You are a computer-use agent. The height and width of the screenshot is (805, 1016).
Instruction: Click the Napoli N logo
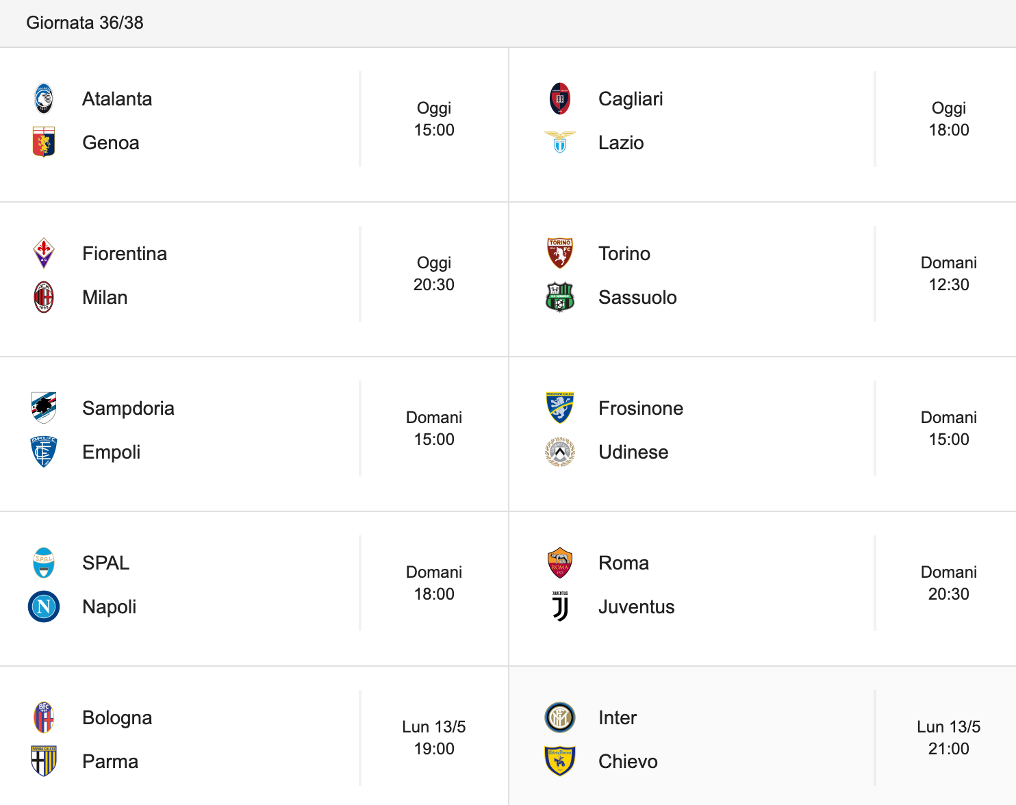44,606
